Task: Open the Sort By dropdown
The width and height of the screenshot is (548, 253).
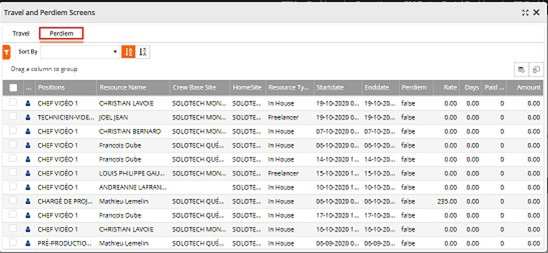Action: pyautogui.click(x=80, y=52)
